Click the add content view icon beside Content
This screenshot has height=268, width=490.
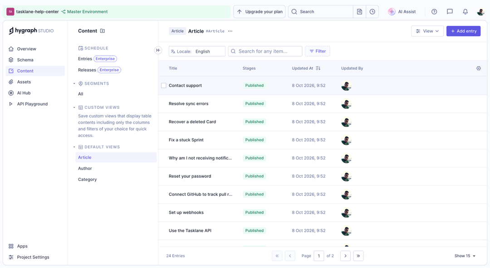[x=103, y=31]
